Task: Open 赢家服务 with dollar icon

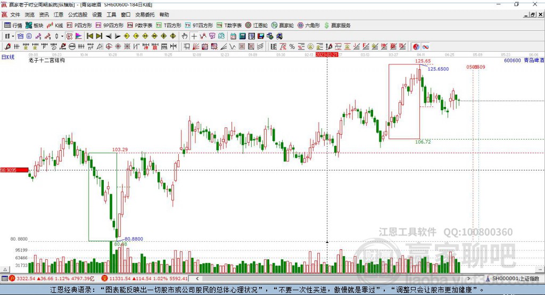Action: pos(337,26)
